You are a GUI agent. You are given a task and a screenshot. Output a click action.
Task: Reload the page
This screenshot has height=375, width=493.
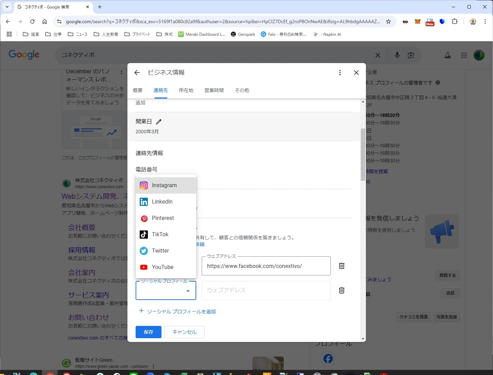(x=32, y=21)
